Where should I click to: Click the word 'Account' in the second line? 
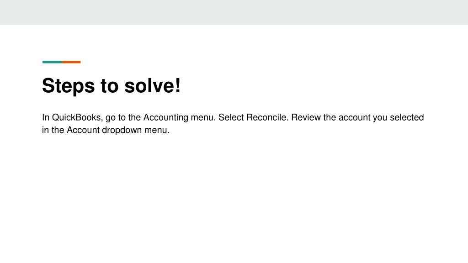[83, 130]
